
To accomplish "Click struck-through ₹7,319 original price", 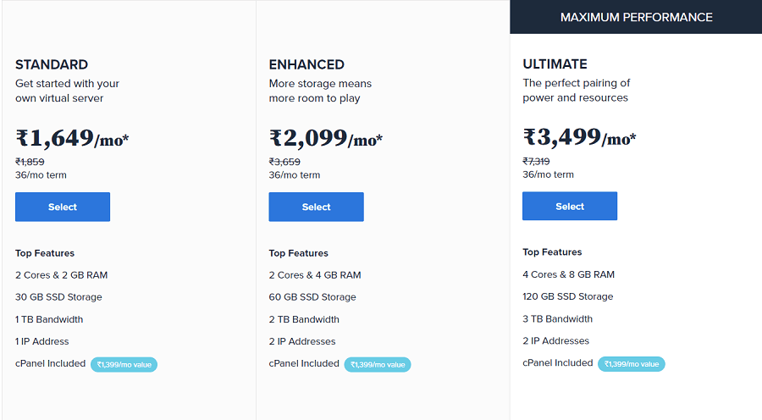I will point(536,162).
